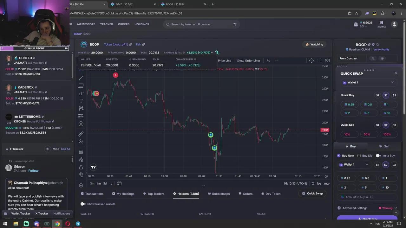This screenshot has height=228, width=406.
Task: Expand Advanced Settings chevron
Action: pos(396,208)
